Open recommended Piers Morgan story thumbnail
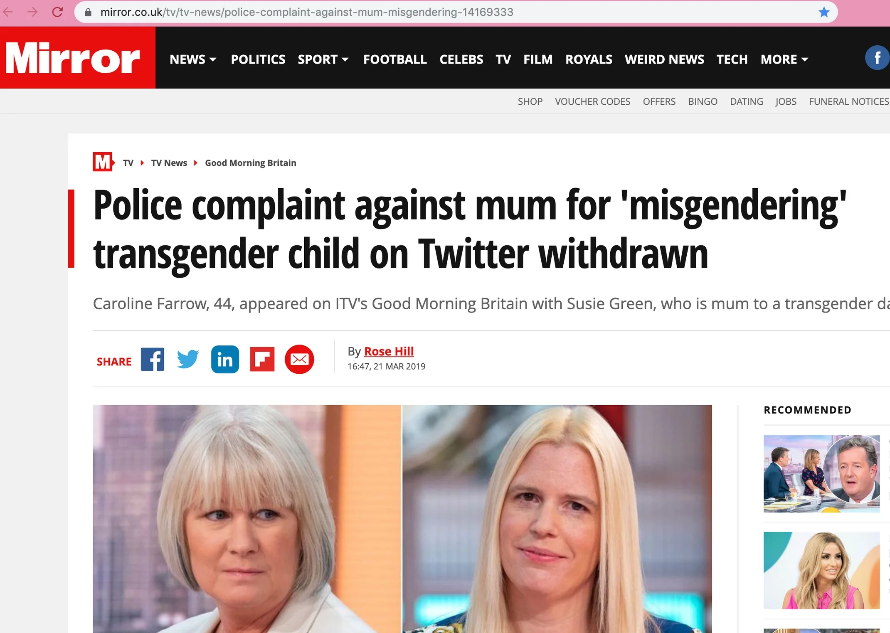 click(821, 473)
